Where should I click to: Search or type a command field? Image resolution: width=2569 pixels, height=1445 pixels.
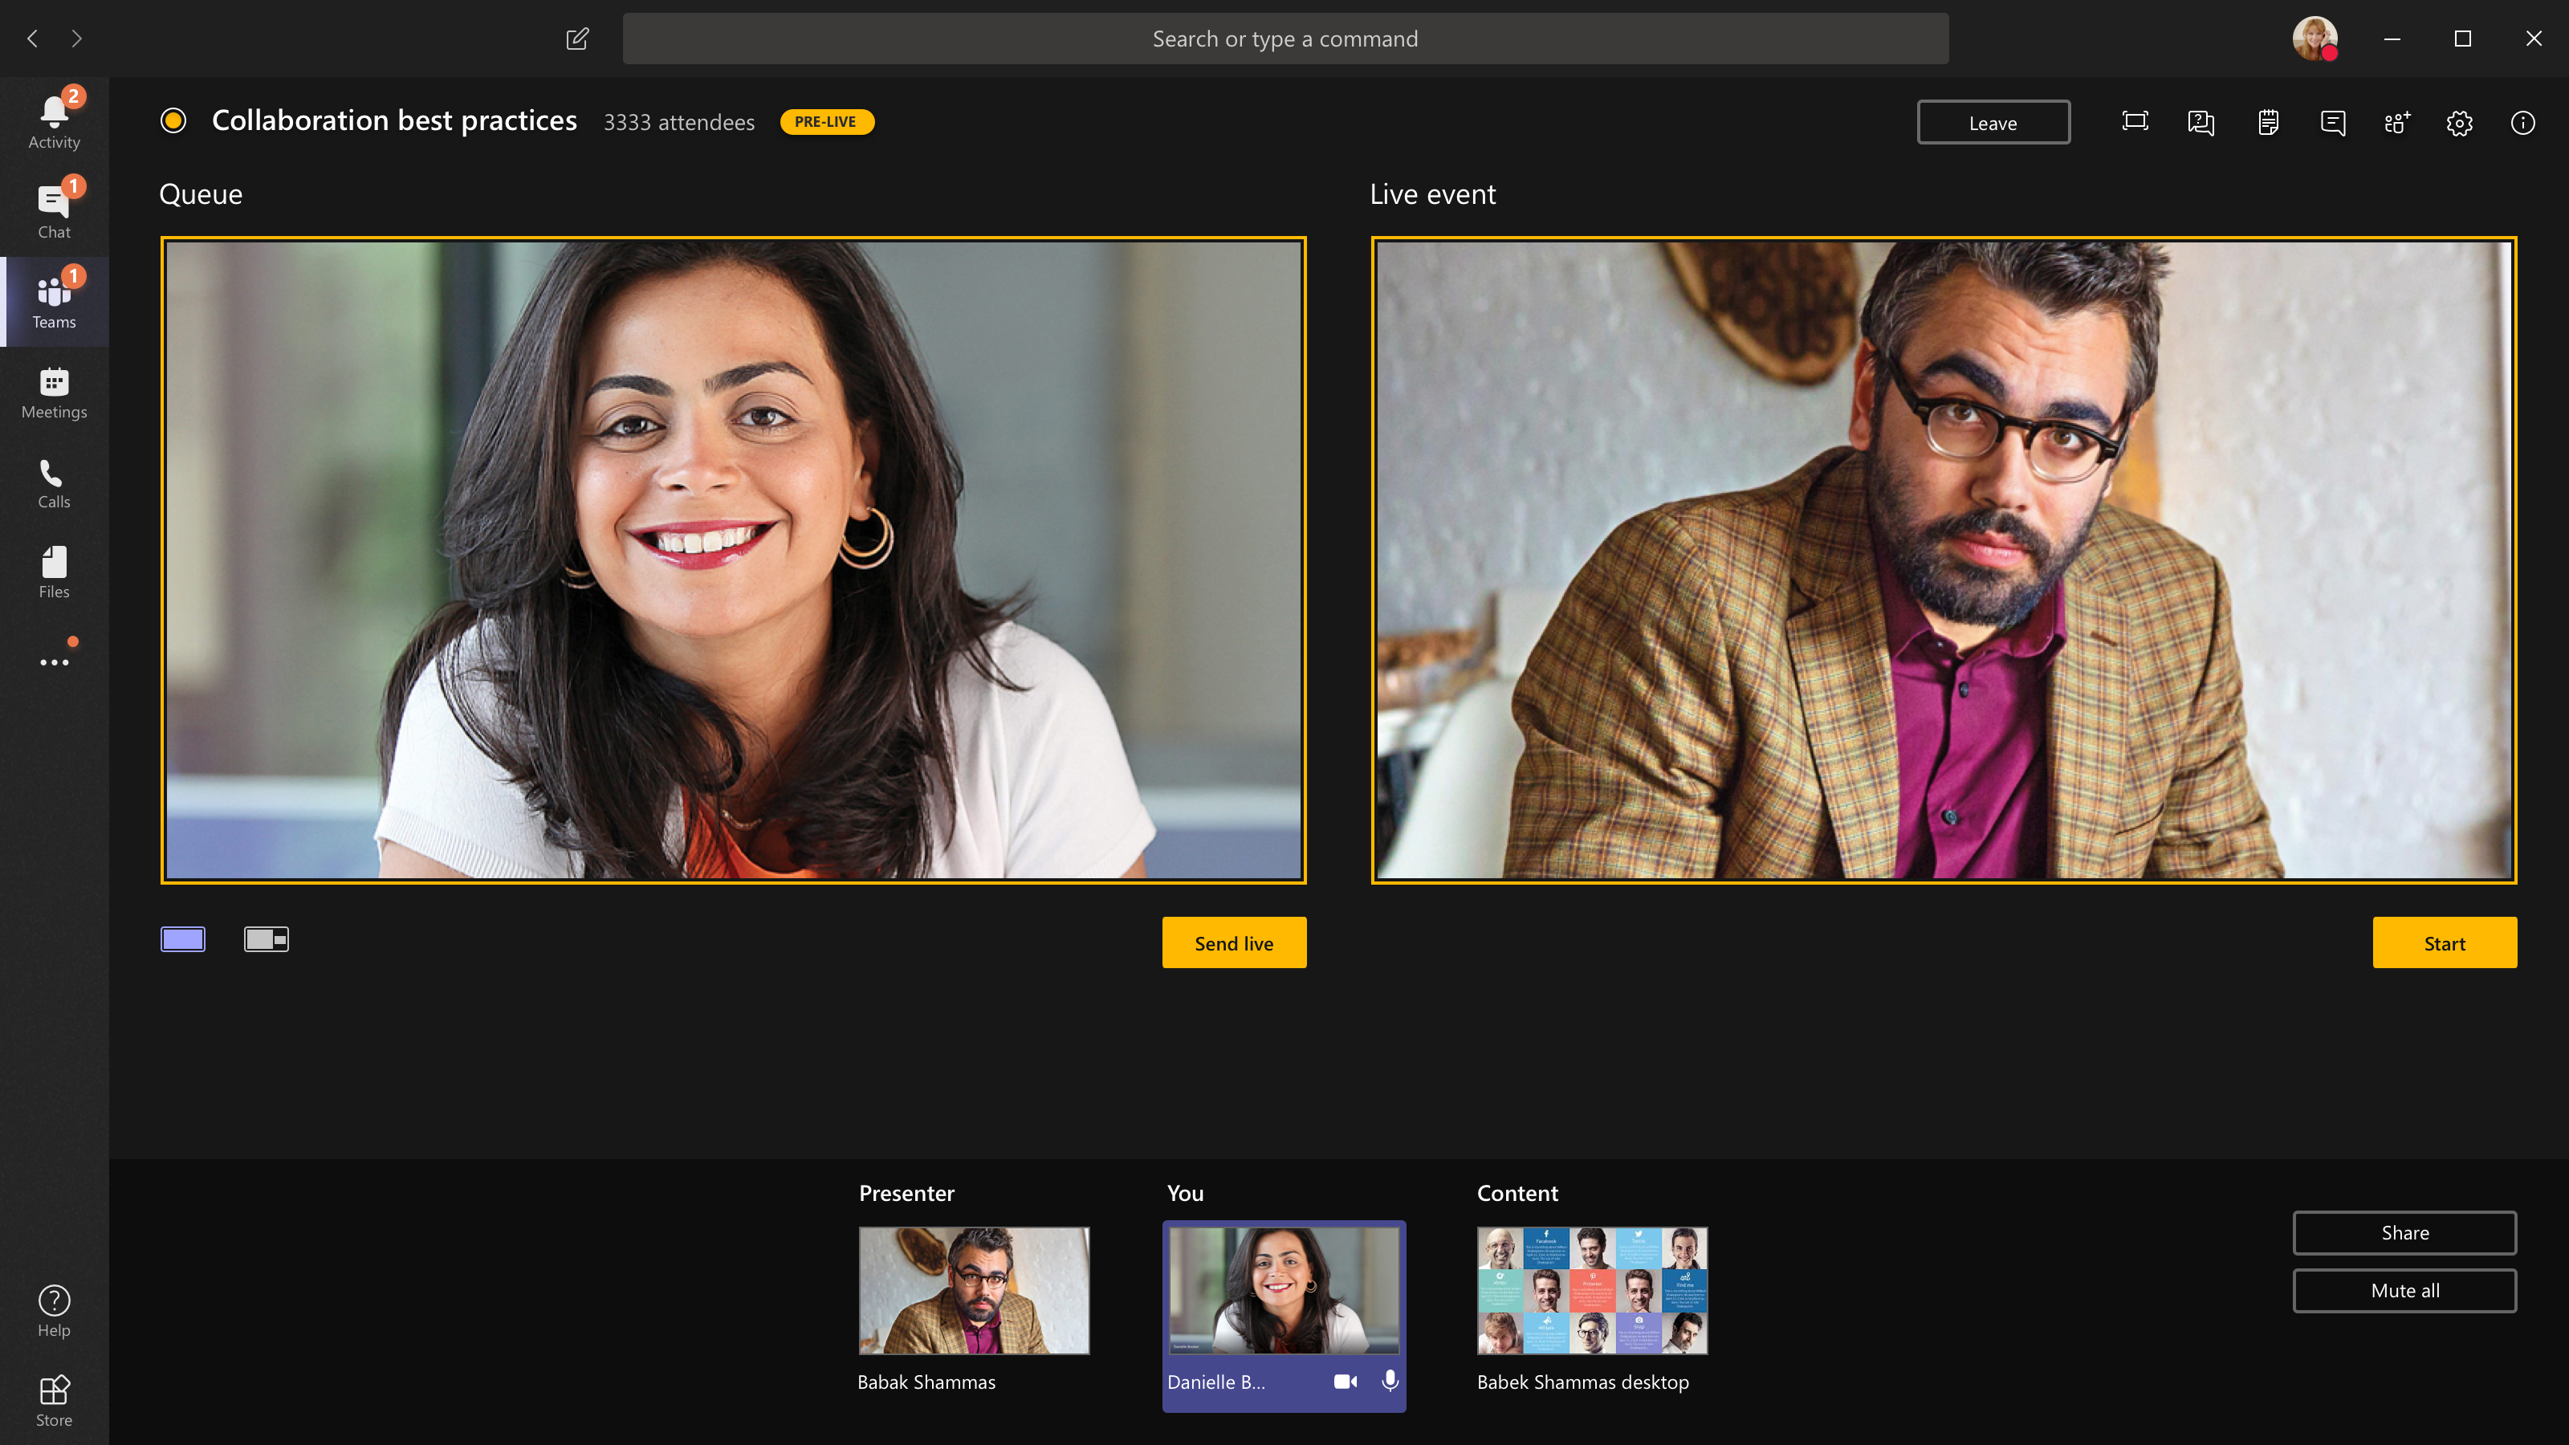click(x=1284, y=37)
